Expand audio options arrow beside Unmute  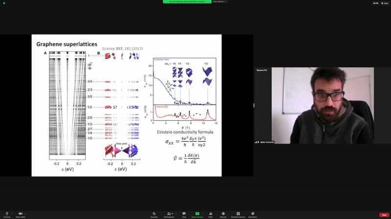pyautogui.click(x=12, y=213)
